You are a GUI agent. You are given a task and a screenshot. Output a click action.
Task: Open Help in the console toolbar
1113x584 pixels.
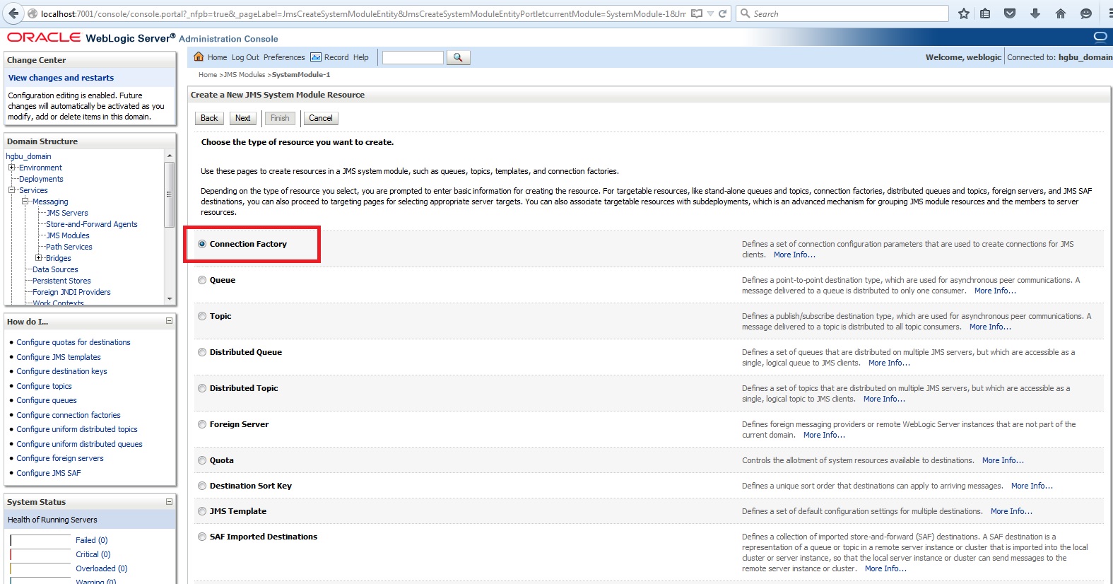[x=361, y=57]
